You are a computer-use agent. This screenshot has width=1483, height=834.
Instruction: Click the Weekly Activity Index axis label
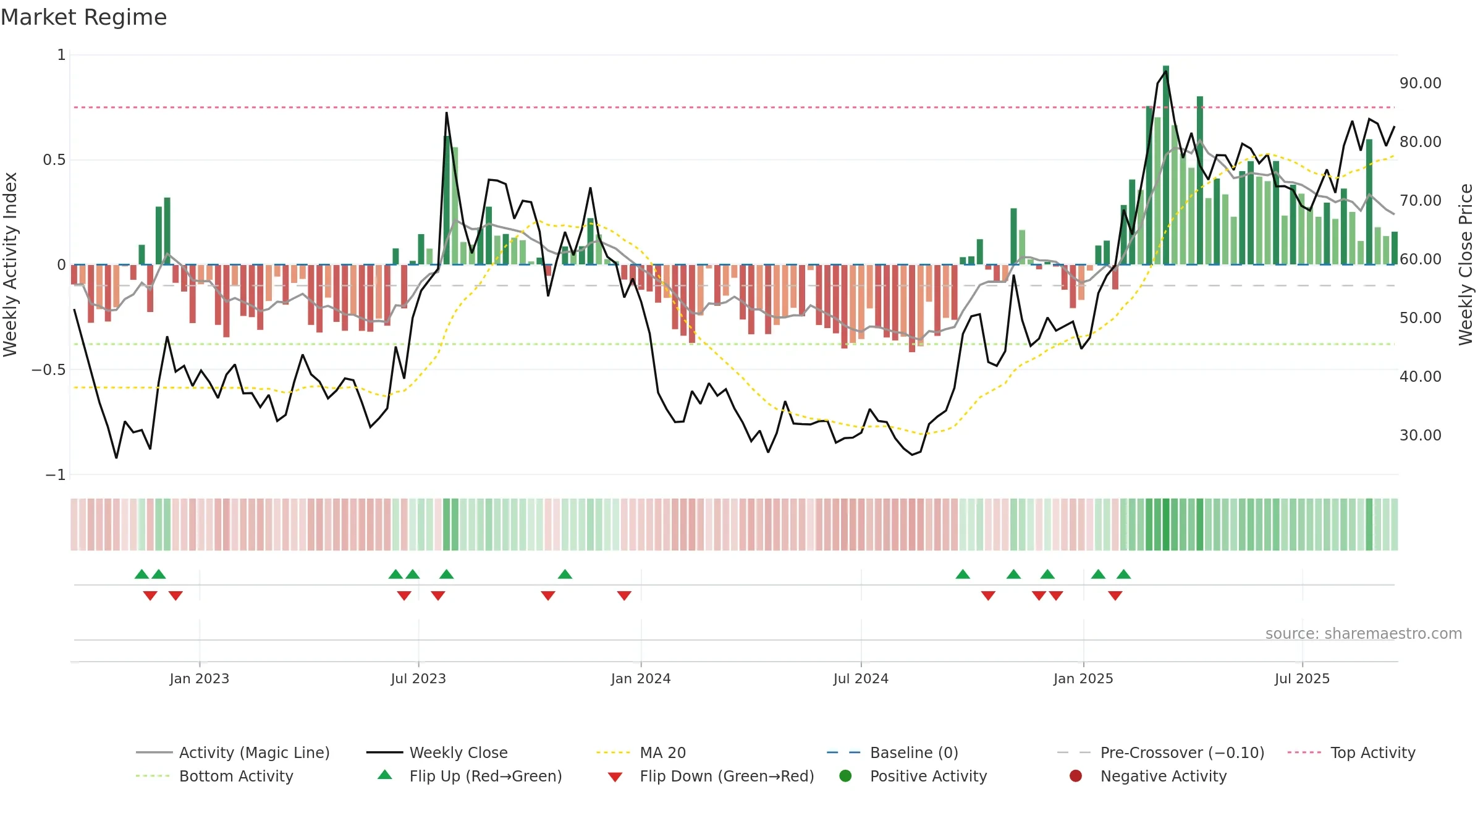(11, 264)
